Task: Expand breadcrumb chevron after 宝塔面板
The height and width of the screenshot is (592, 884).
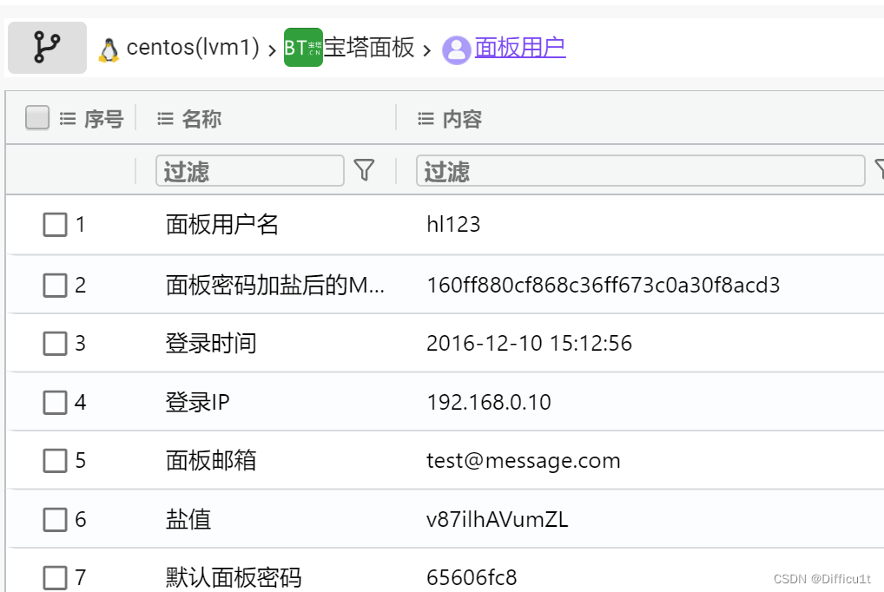Action: point(426,50)
